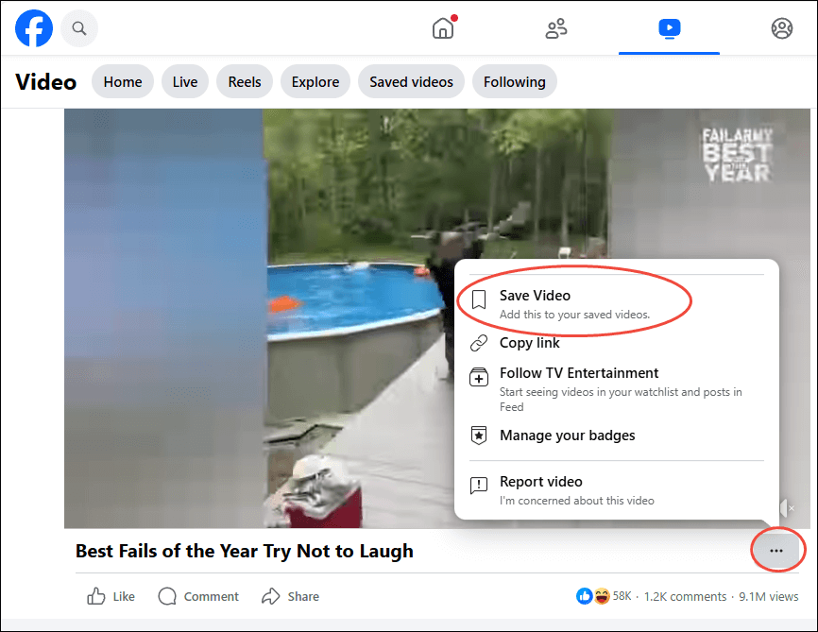Image resolution: width=818 pixels, height=632 pixels.
Task: Click the 9.1M views text
Action: pos(769,596)
